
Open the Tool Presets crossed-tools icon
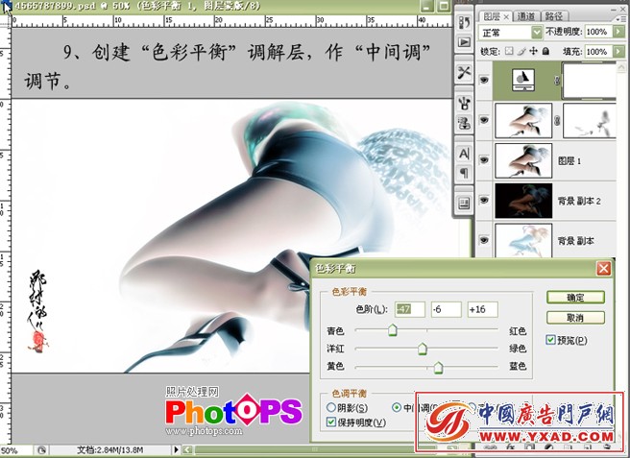pos(464,73)
